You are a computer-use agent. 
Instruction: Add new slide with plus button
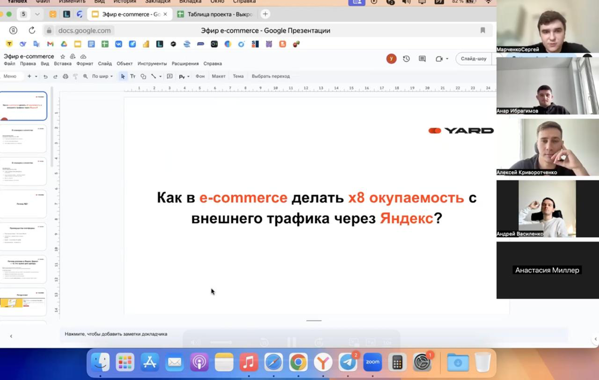[x=29, y=76]
